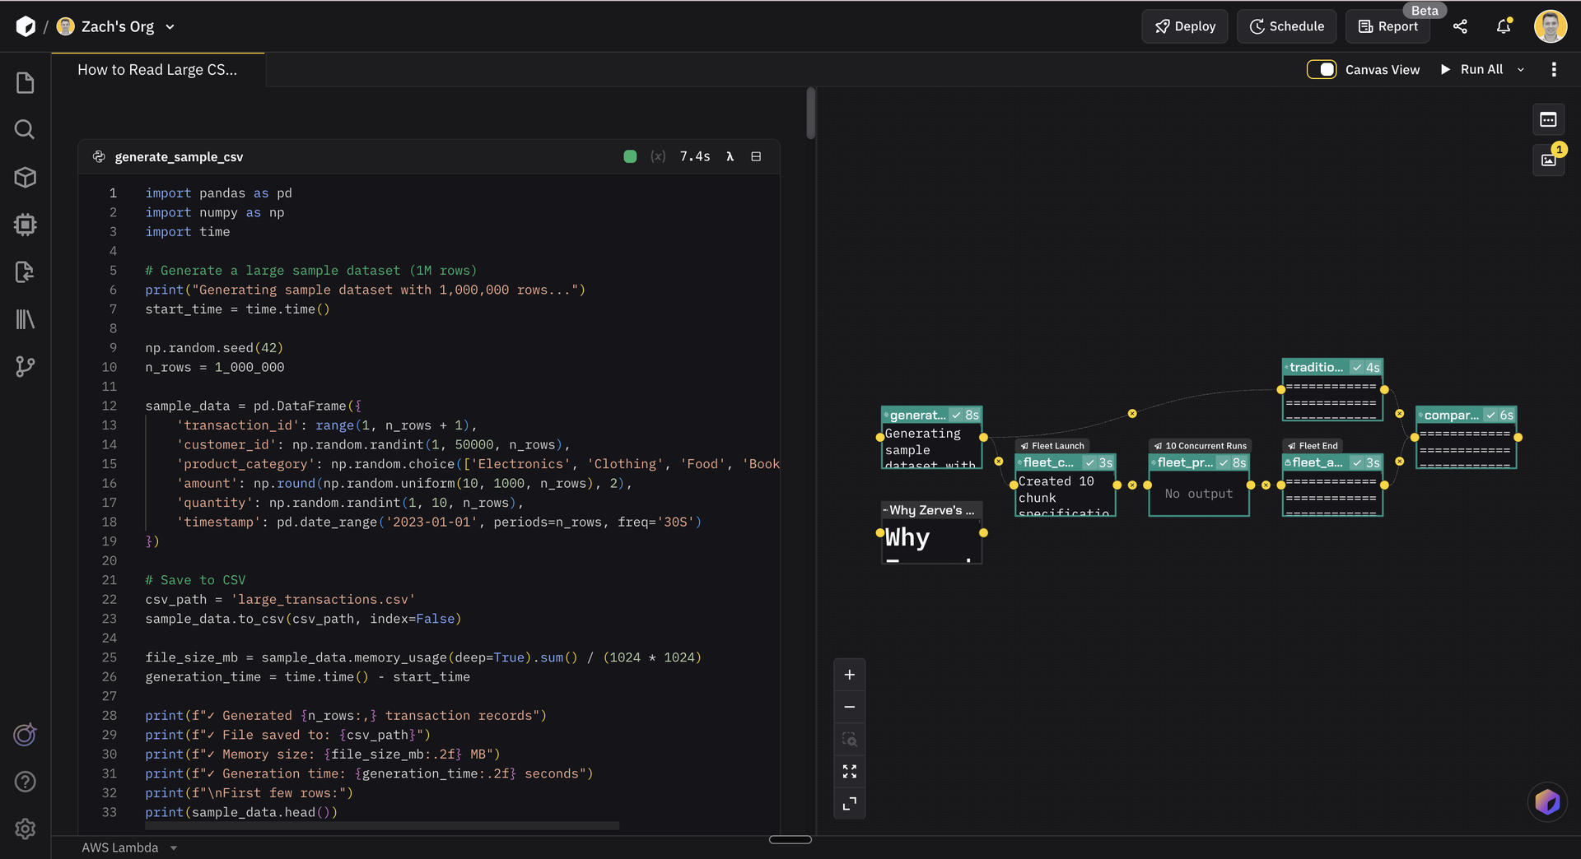The height and width of the screenshot is (859, 1581).
Task: Open the purple assistant hexagon button
Action: (1547, 801)
